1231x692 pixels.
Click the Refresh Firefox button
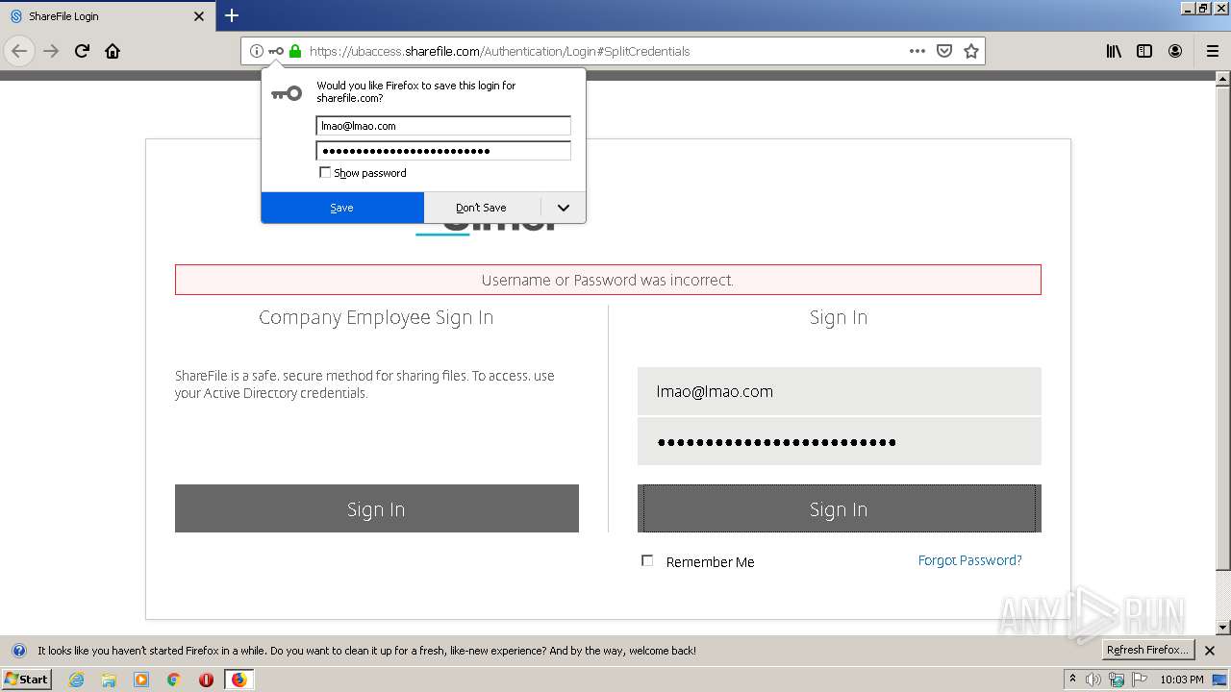click(1148, 650)
